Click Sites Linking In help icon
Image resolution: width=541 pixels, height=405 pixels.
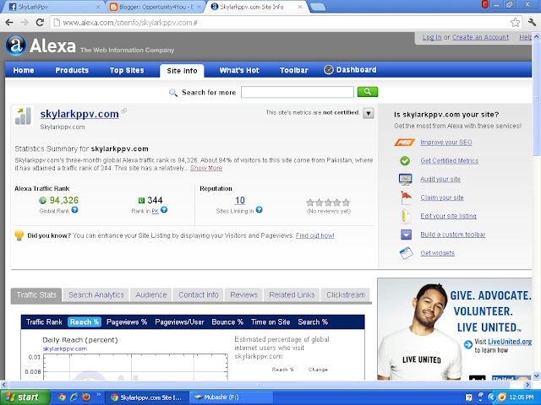[260, 210]
